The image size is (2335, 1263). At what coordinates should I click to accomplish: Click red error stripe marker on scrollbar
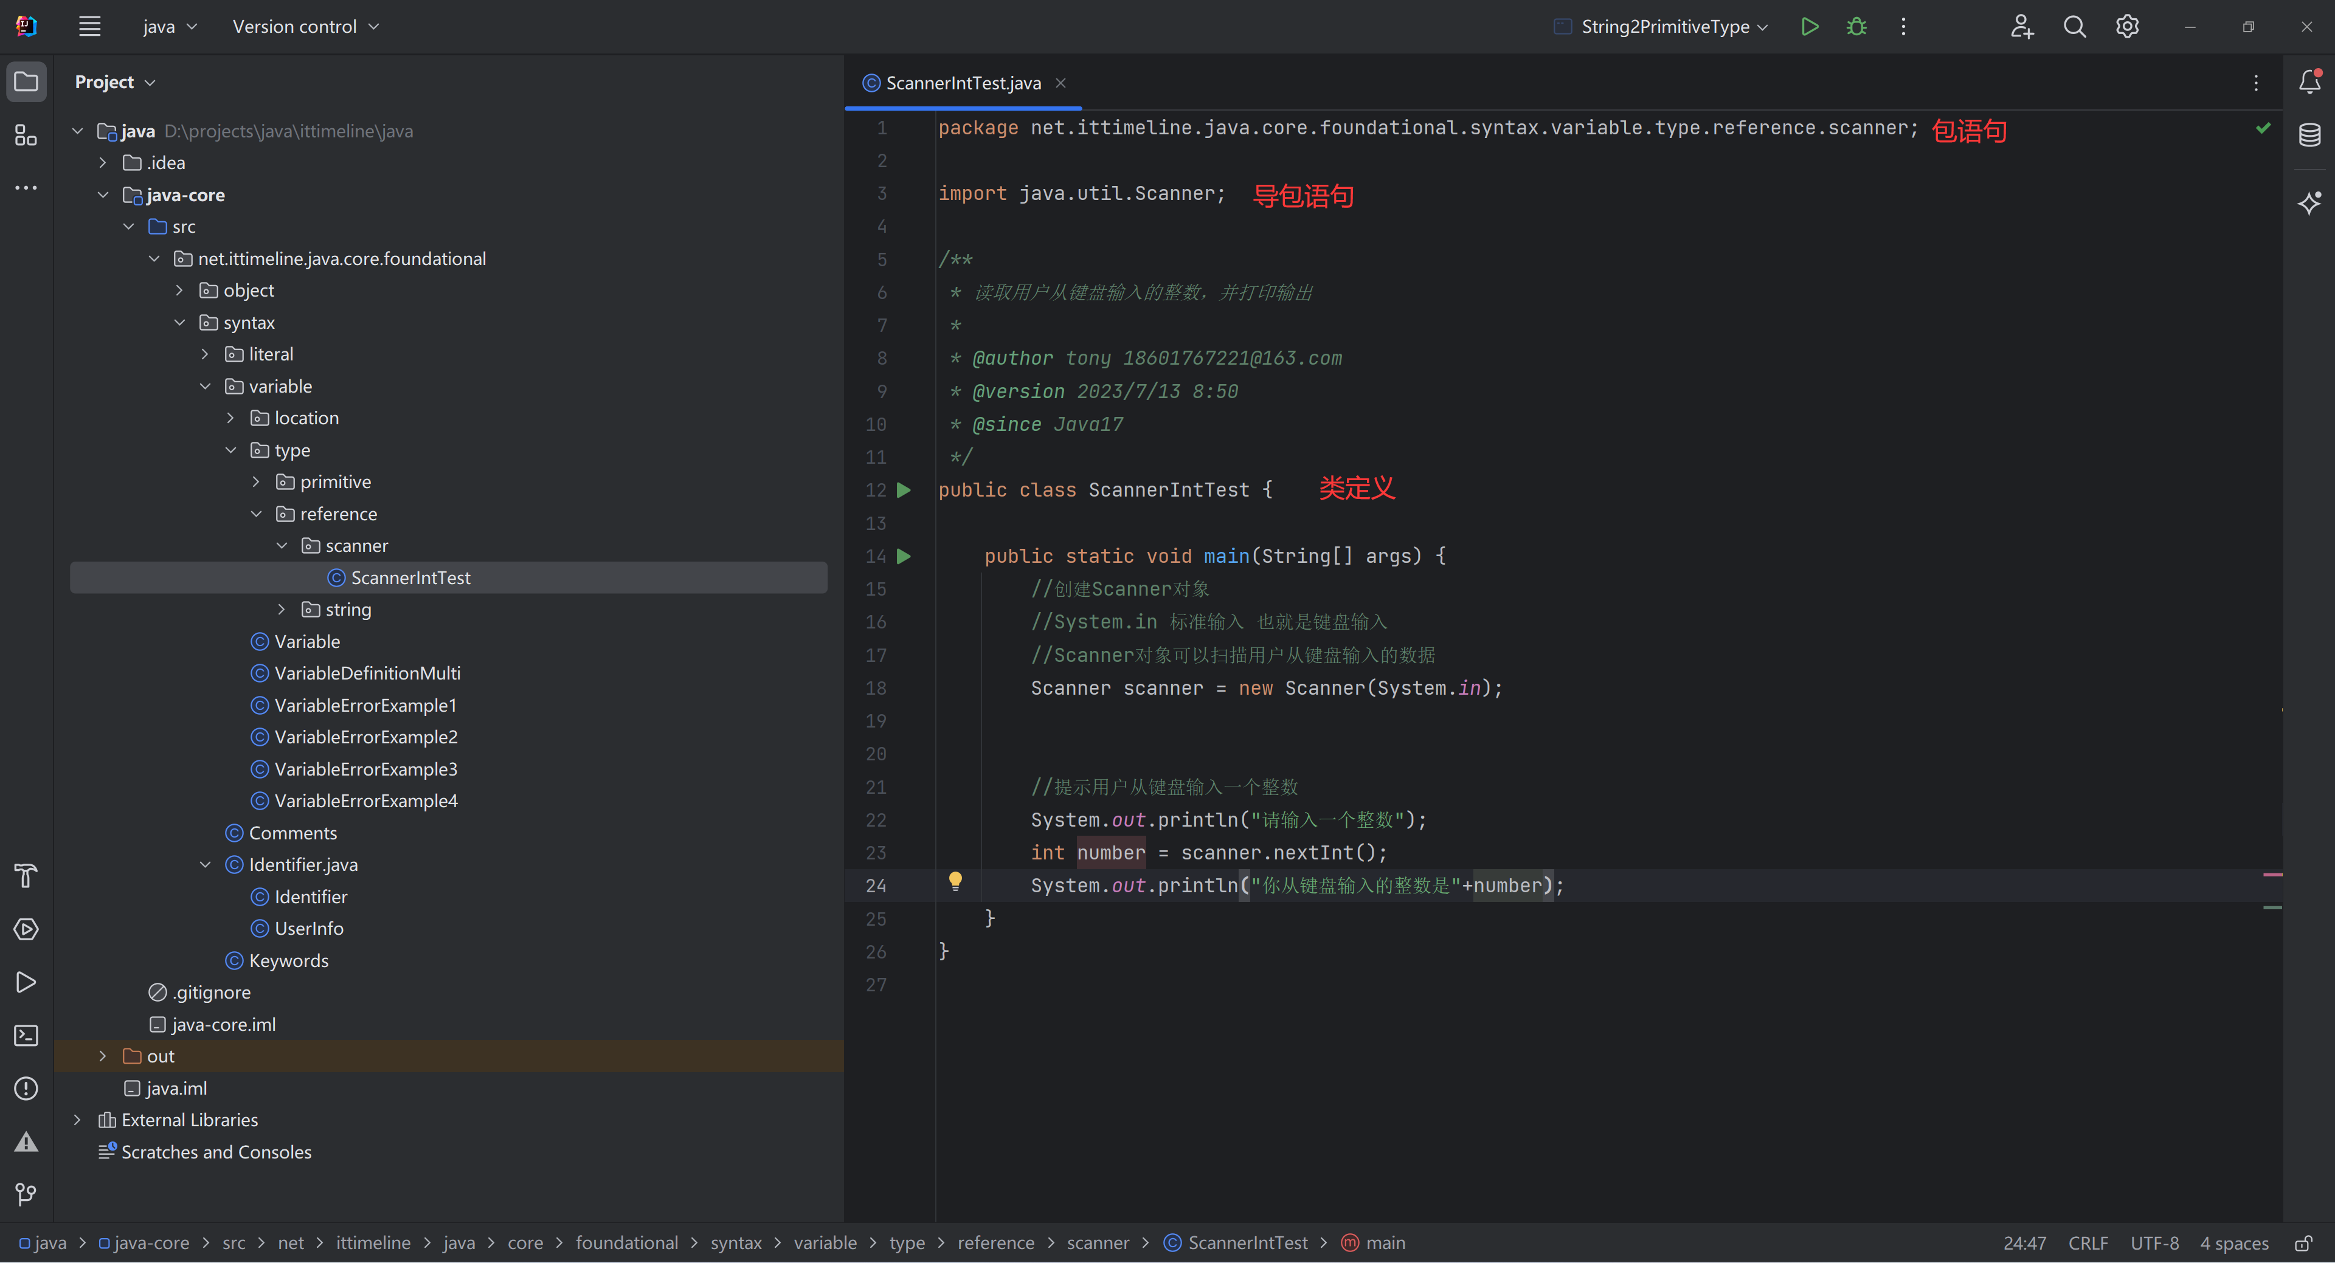pos(2272,875)
